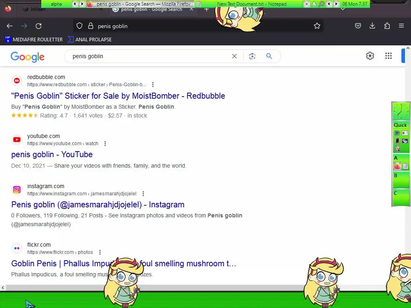411x308 pixels.
Task: Click the magnifier icon in the top tray
Action: [x=321, y=4]
